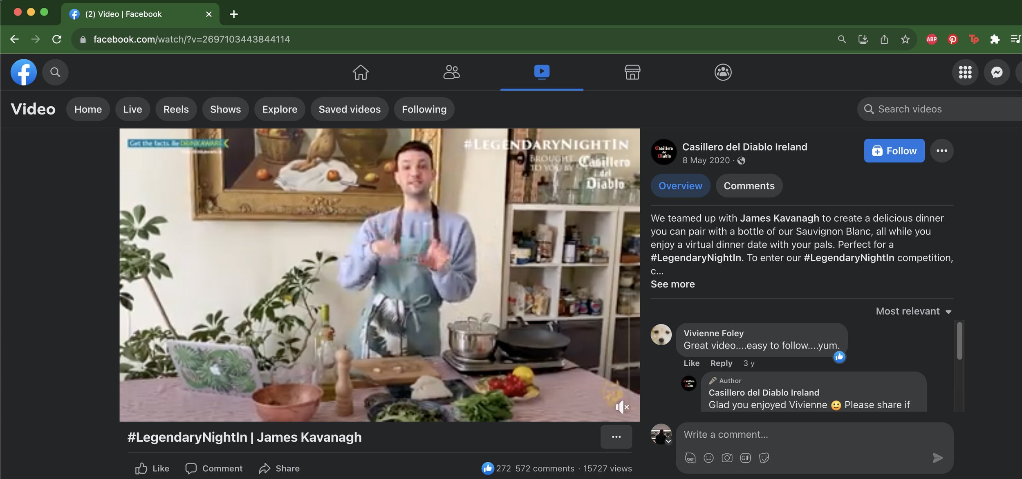1022x479 pixels.
Task: Like the #LegendaryNightIn video
Action: 152,468
